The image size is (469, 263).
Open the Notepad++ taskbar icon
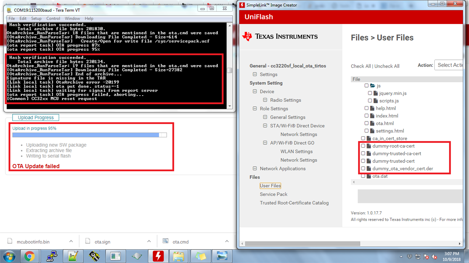(x=73, y=256)
